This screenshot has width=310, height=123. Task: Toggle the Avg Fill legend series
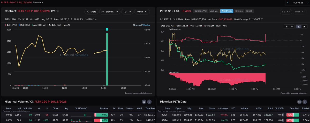click(67, 25)
